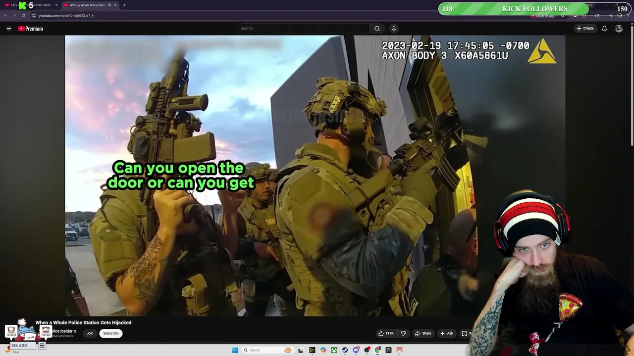The height and width of the screenshot is (356, 634).
Task: Open the Windows Start menu
Action: click(235, 350)
